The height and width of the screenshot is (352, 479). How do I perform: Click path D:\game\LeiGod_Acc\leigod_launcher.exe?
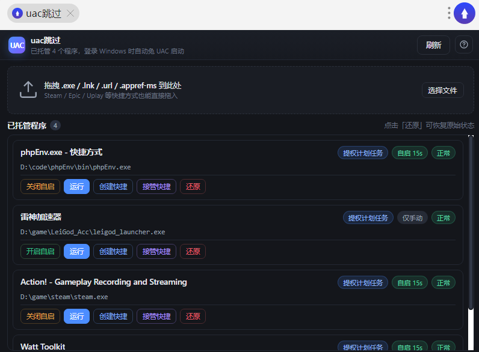(x=93, y=232)
